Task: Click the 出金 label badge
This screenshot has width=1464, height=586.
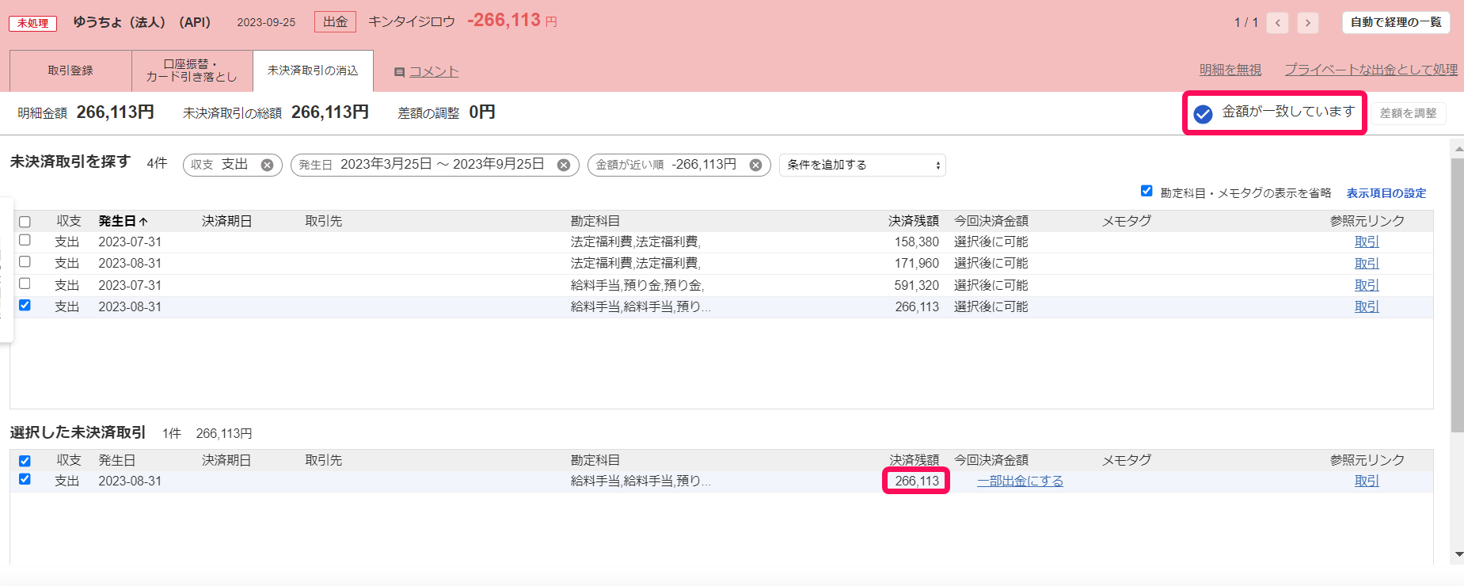Action: point(335,22)
